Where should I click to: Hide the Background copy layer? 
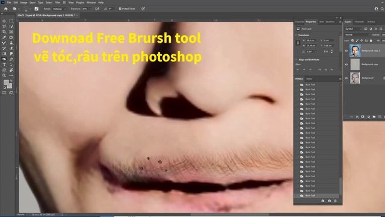click(346, 64)
